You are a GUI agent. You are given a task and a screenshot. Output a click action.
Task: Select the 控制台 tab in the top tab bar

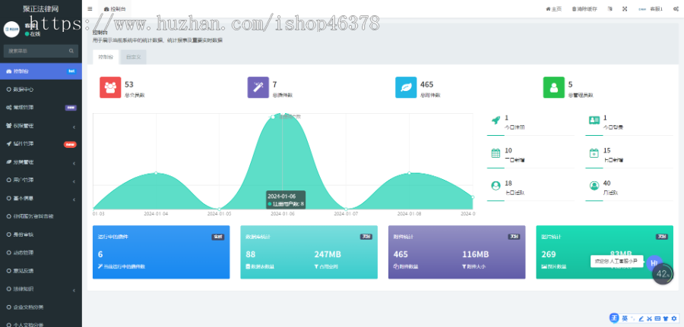click(115, 8)
